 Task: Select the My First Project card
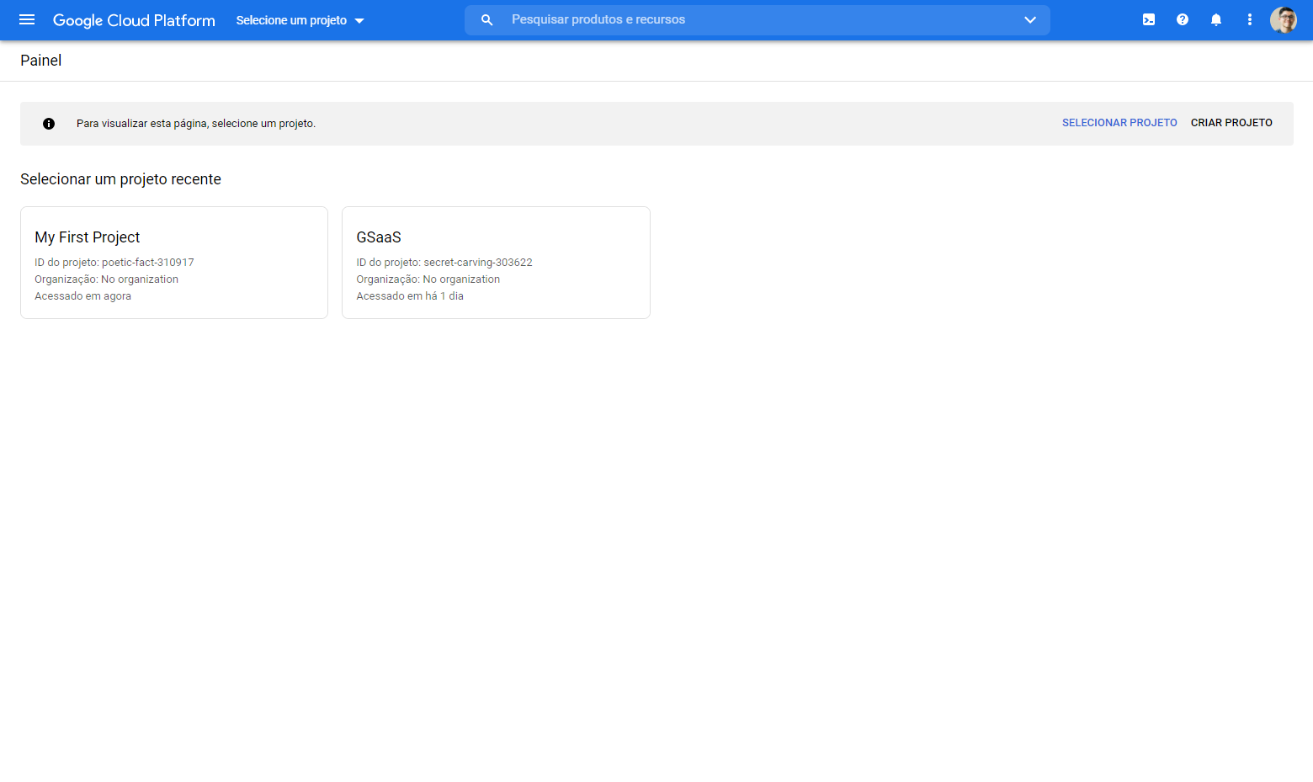click(x=174, y=263)
